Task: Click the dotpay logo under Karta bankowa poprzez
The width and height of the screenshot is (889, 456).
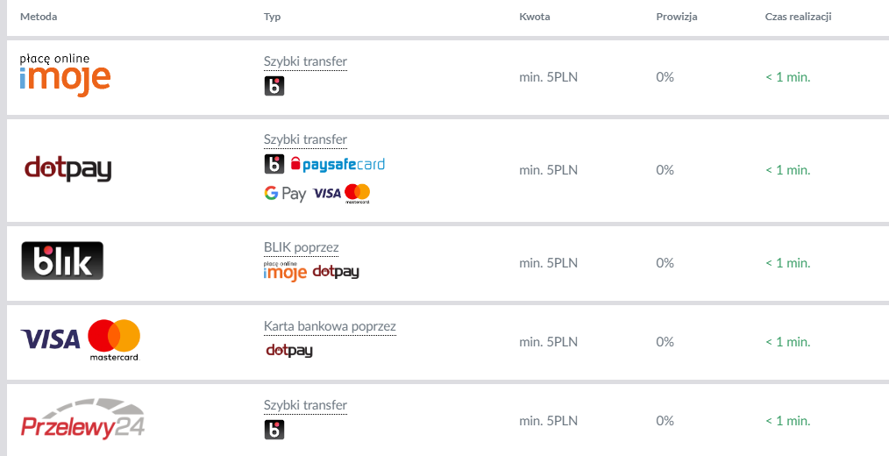Action: point(289,351)
